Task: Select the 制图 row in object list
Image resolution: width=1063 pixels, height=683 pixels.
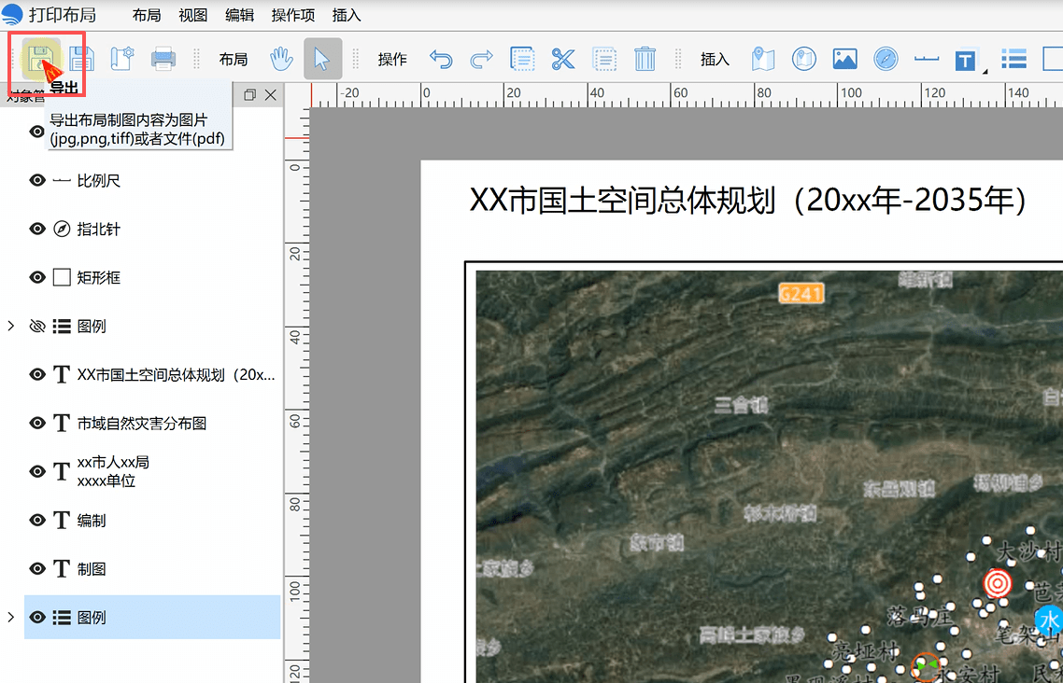Action: pyautogui.click(x=152, y=568)
